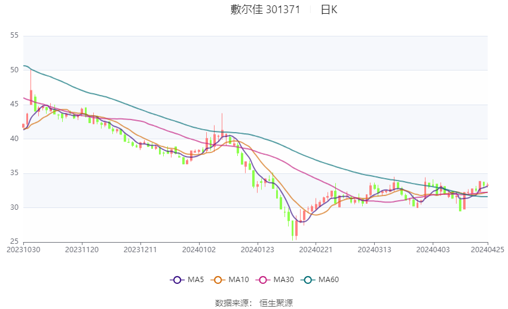
Task: Click y-axis value 35
Action: pyautogui.click(x=14, y=173)
